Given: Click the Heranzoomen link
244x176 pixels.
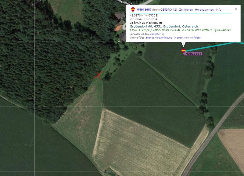Looking at the screenshot, I should click(204, 10).
